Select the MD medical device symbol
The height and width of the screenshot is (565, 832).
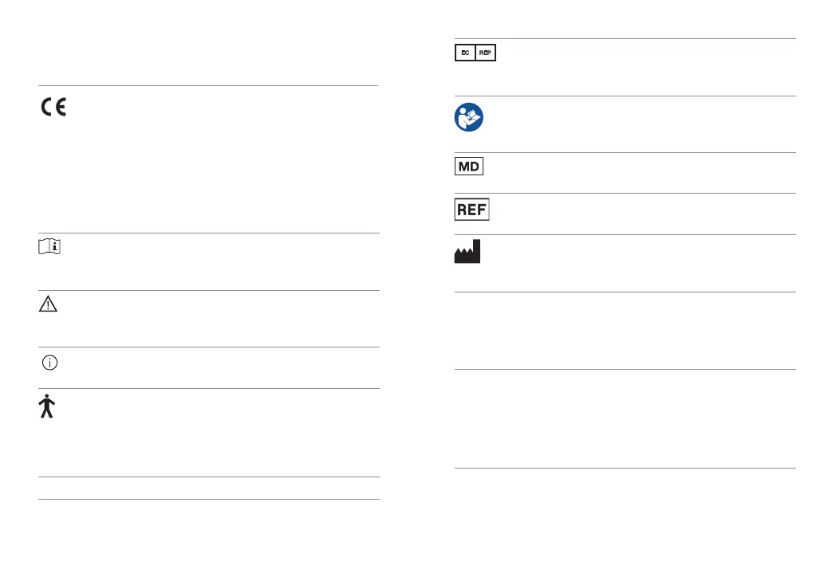tap(469, 167)
